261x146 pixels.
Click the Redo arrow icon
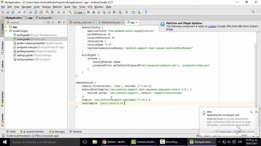pos(24,12)
